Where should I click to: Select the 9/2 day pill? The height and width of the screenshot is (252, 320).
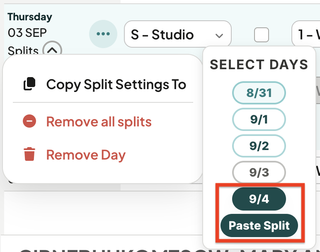click(259, 146)
